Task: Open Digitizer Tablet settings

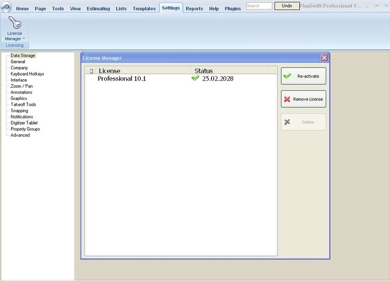Action: 24,123
